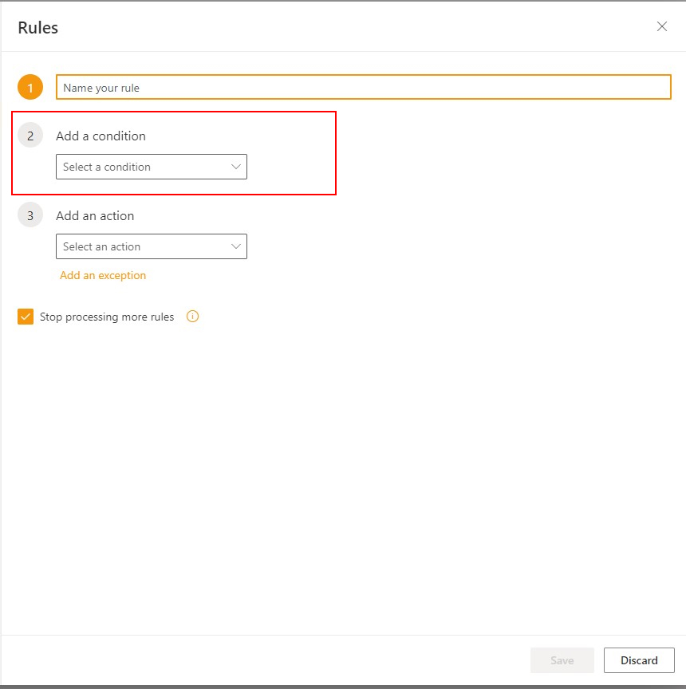Click the 'Add an exception' link
This screenshot has width=686, height=689.
103,275
